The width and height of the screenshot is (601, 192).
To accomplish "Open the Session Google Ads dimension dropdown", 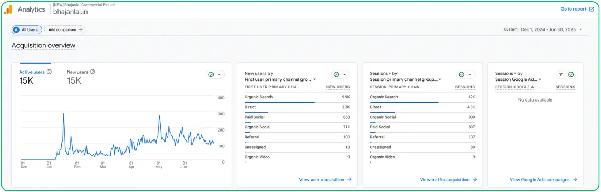I will pos(518,80).
